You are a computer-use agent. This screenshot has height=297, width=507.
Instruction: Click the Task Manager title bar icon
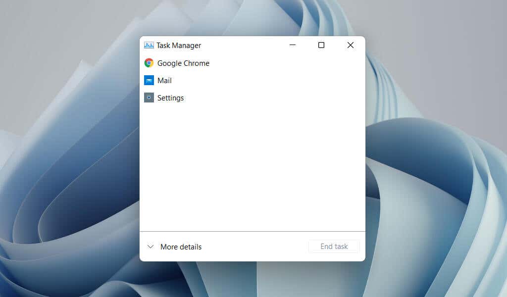pyautogui.click(x=149, y=45)
